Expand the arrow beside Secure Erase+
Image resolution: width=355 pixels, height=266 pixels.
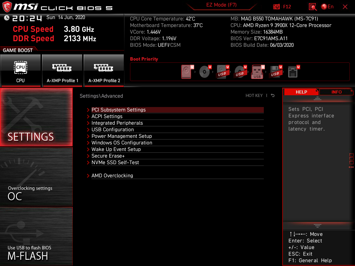[88, 156]
